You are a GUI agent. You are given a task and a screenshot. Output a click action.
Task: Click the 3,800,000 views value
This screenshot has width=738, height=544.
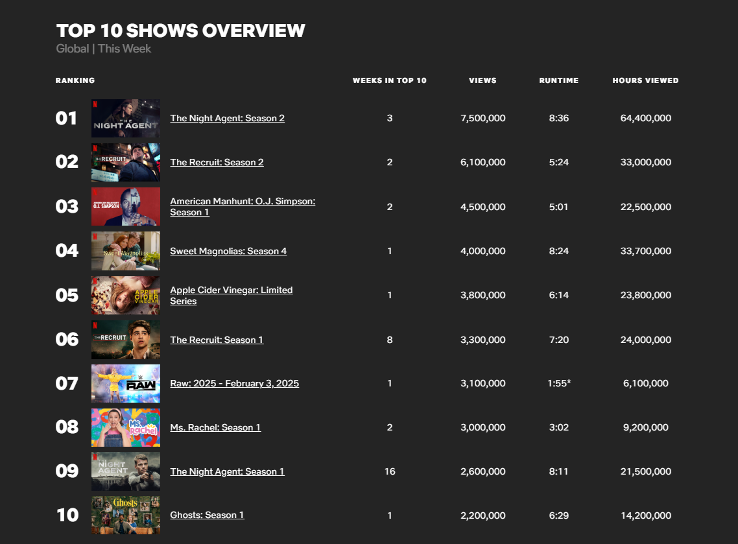point(483,296)
